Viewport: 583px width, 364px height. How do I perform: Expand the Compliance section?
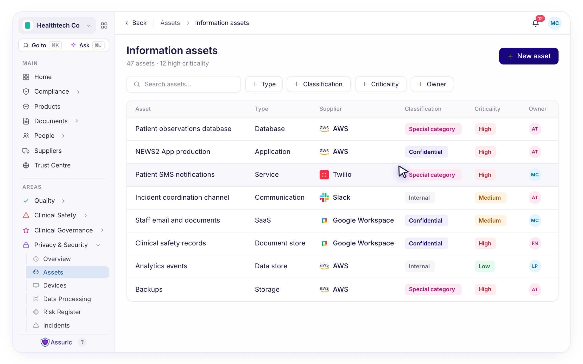(x=78, y=92)
